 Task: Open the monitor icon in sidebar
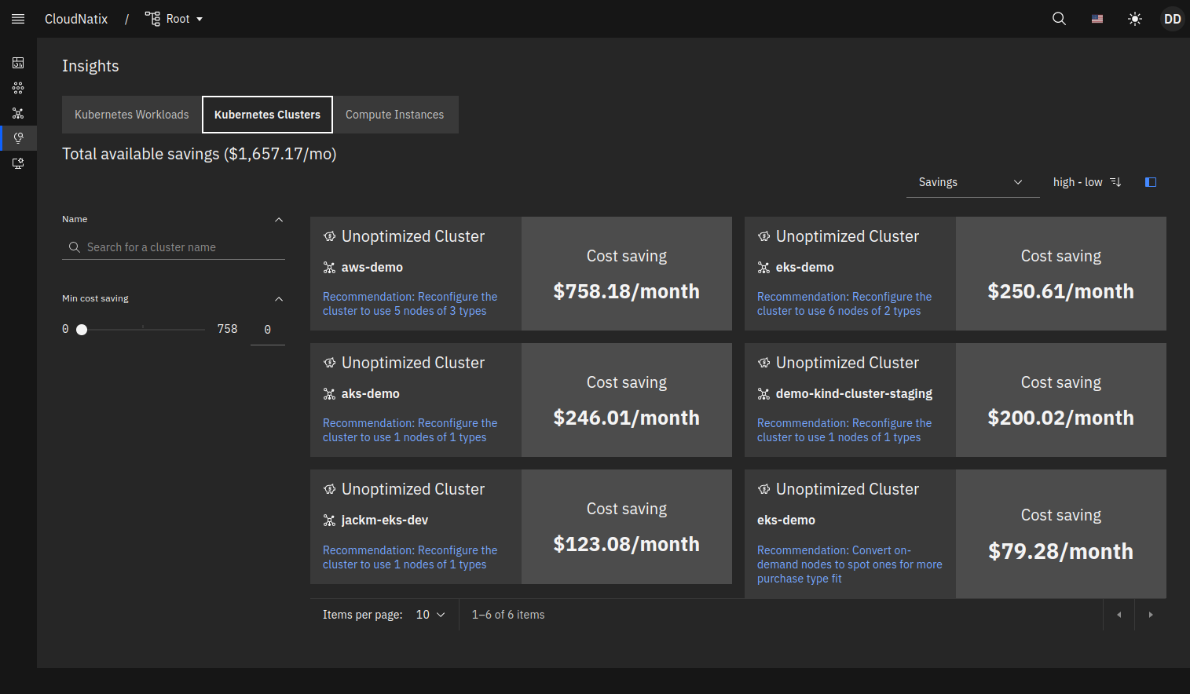18,163
